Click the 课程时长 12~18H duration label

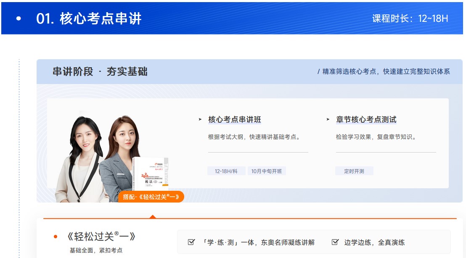(410, 18)
